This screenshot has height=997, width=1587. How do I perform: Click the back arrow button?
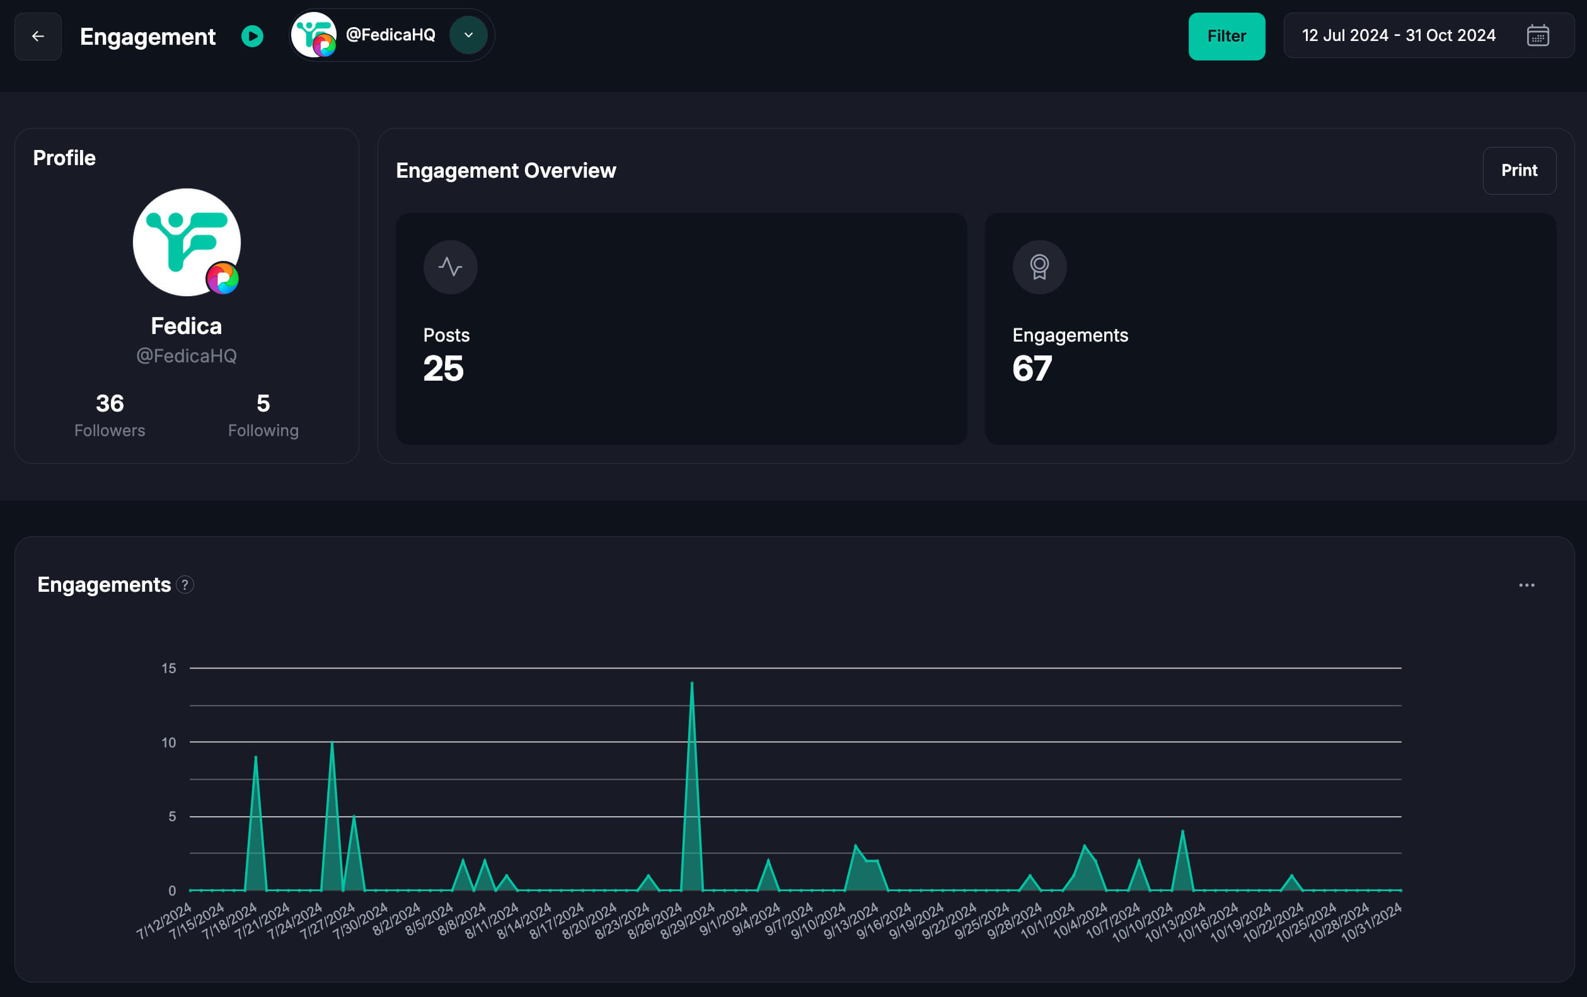pyautogui.click(x=38, y=37)
